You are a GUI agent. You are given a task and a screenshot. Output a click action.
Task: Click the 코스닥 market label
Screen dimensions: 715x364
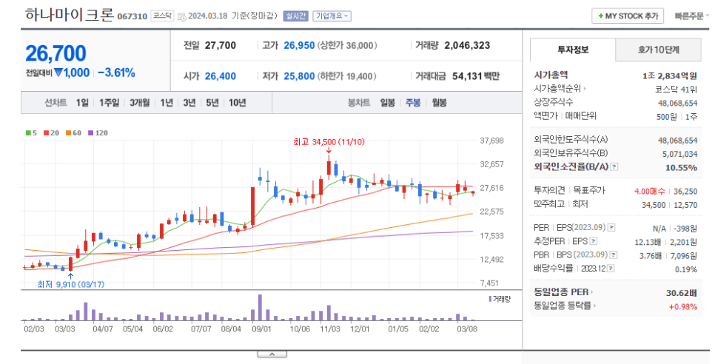(x=162, y=16)
